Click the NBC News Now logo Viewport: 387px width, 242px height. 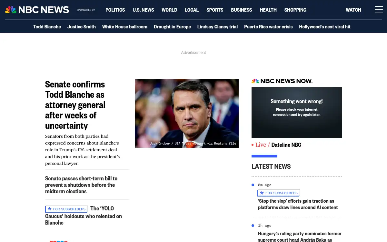click(282, 81)
